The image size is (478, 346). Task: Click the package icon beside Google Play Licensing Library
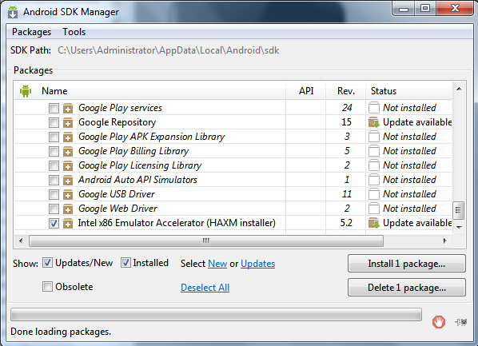(68, 165)
